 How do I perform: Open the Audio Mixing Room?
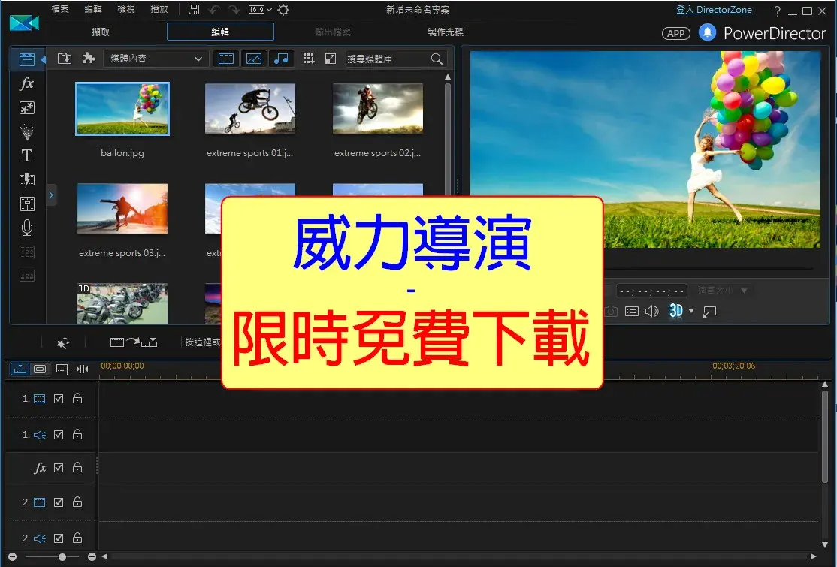pos(27,204)
